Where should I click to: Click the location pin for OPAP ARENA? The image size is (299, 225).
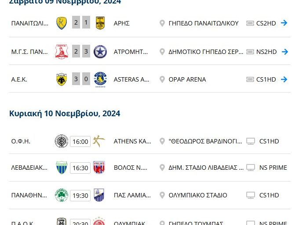(162, 79)
